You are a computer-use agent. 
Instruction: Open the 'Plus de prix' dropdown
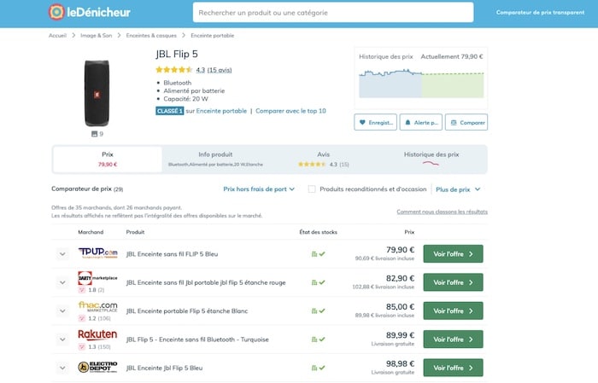pos(458,189)
